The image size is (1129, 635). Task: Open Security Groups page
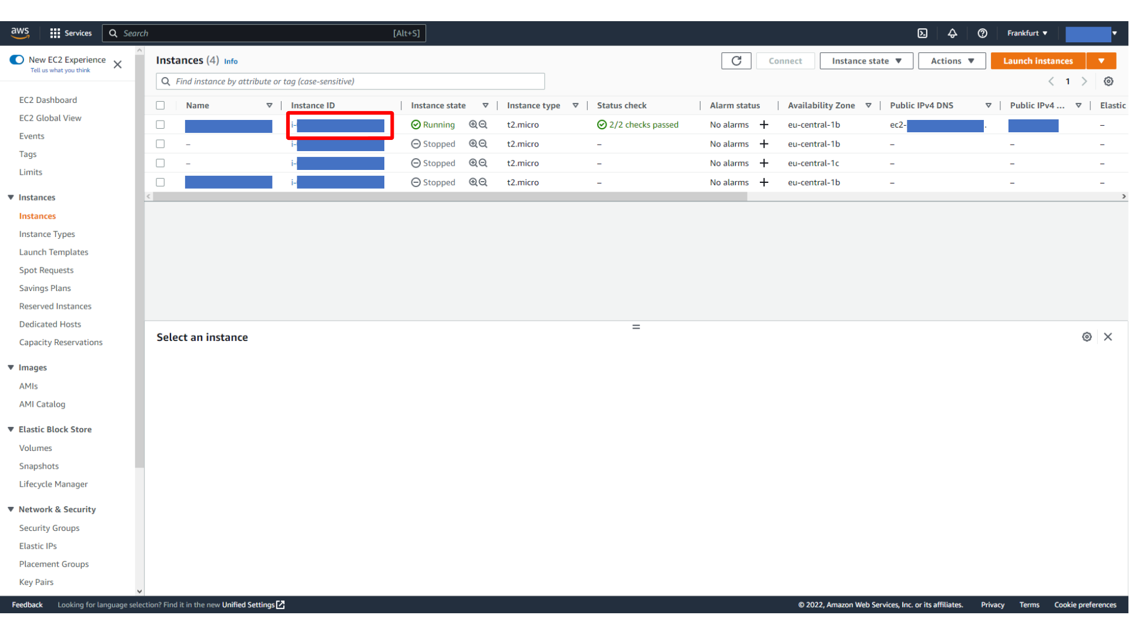tap(49, 528)
